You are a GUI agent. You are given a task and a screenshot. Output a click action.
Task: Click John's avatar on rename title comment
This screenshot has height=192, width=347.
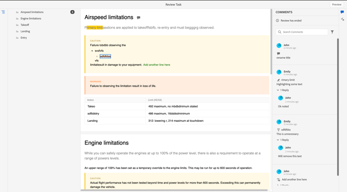tap(279, 46)
